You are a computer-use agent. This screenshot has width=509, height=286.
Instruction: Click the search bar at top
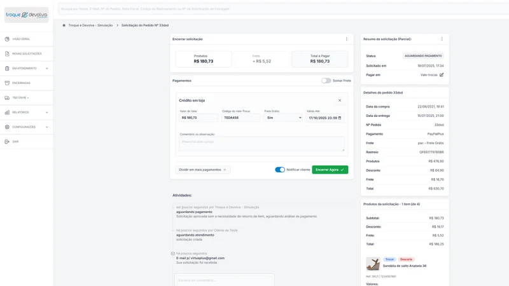click(283, 9)
